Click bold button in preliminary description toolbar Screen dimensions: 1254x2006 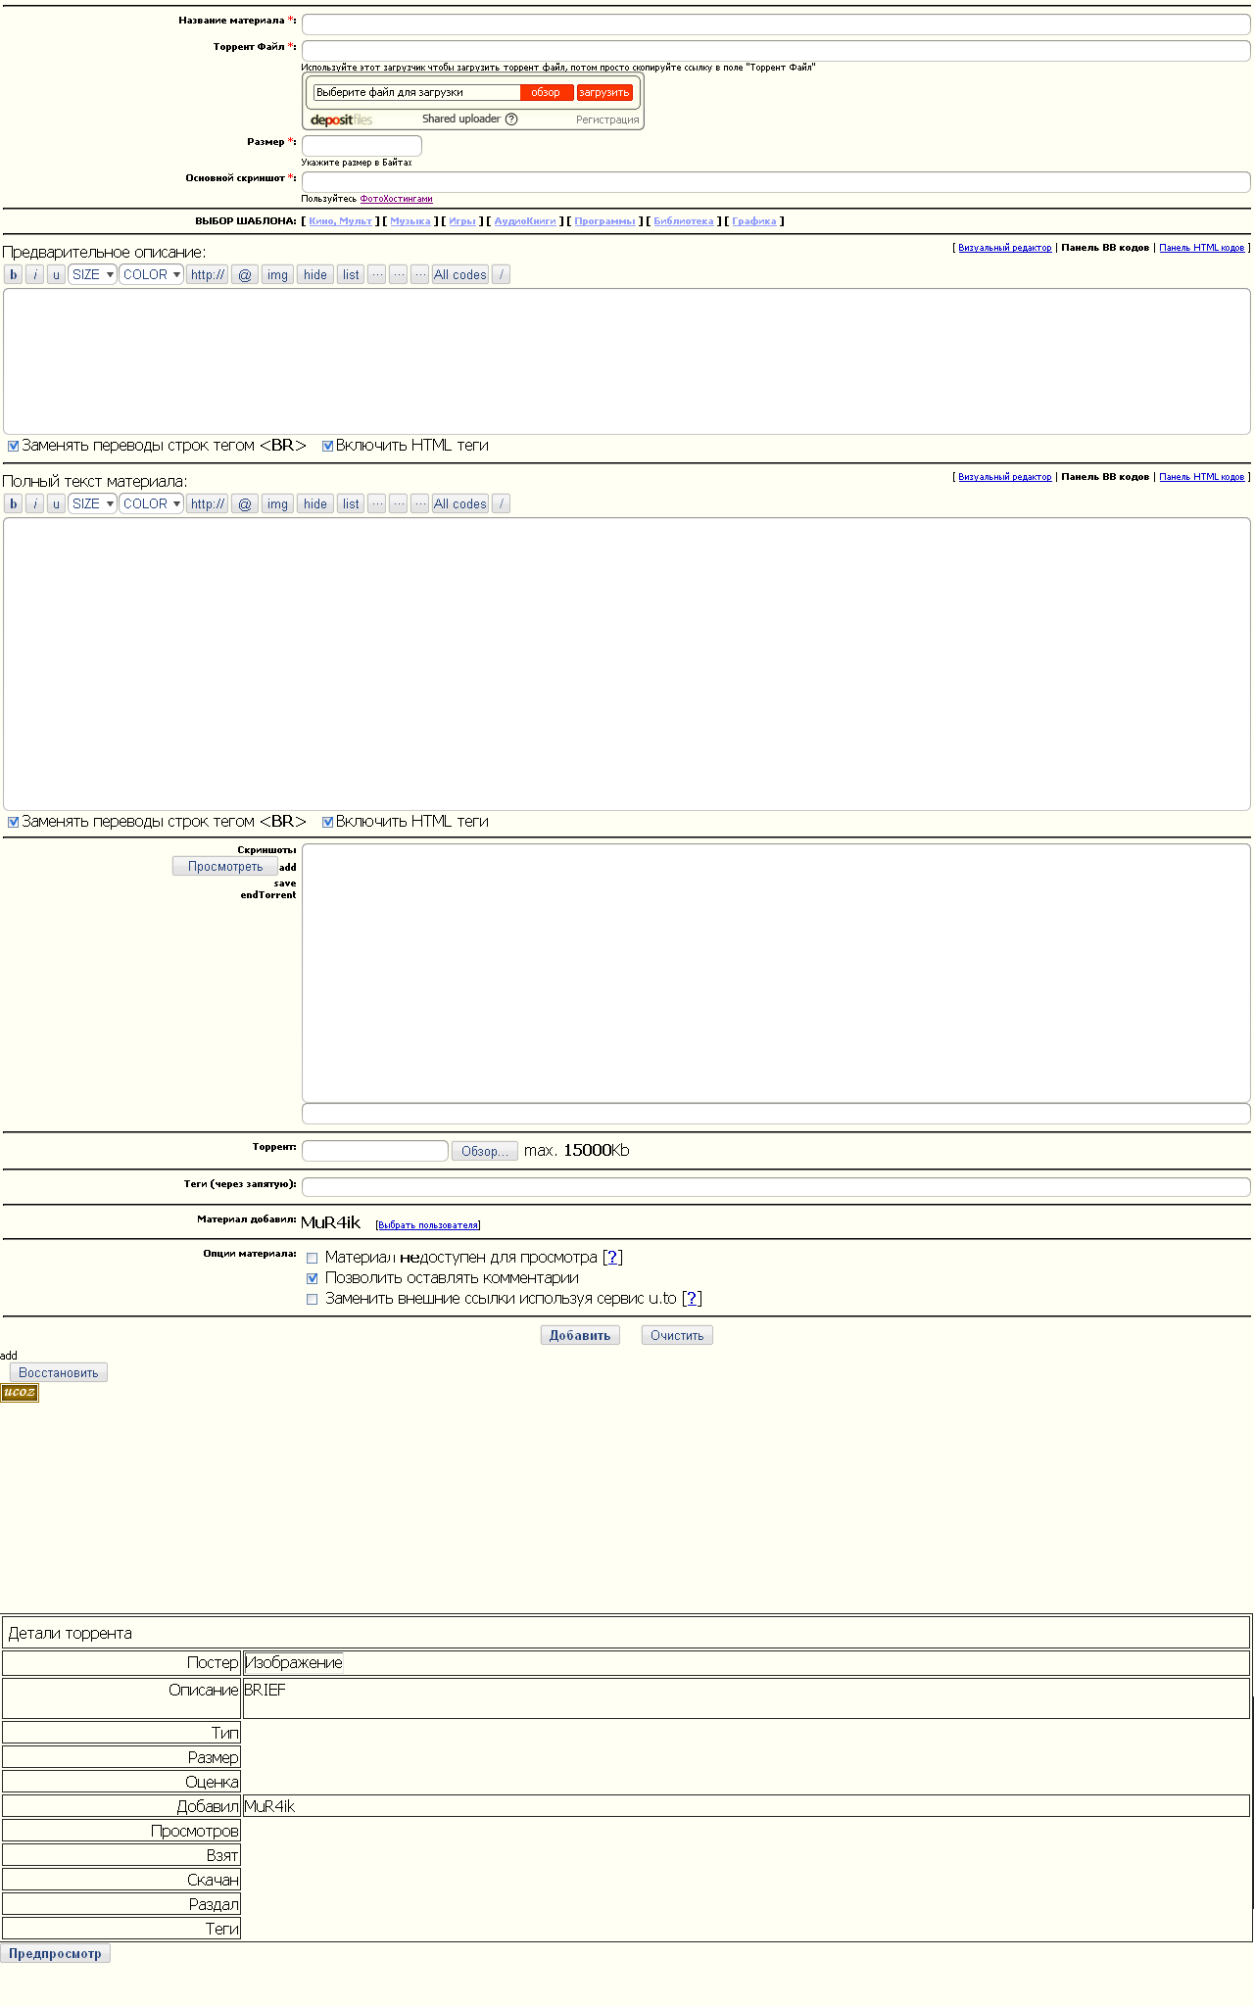tap(14, 275)
